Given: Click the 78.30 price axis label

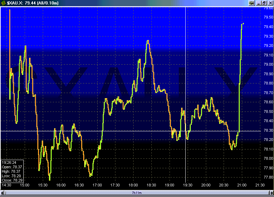Looking at the screenshot, I should (x=269, y=130).
